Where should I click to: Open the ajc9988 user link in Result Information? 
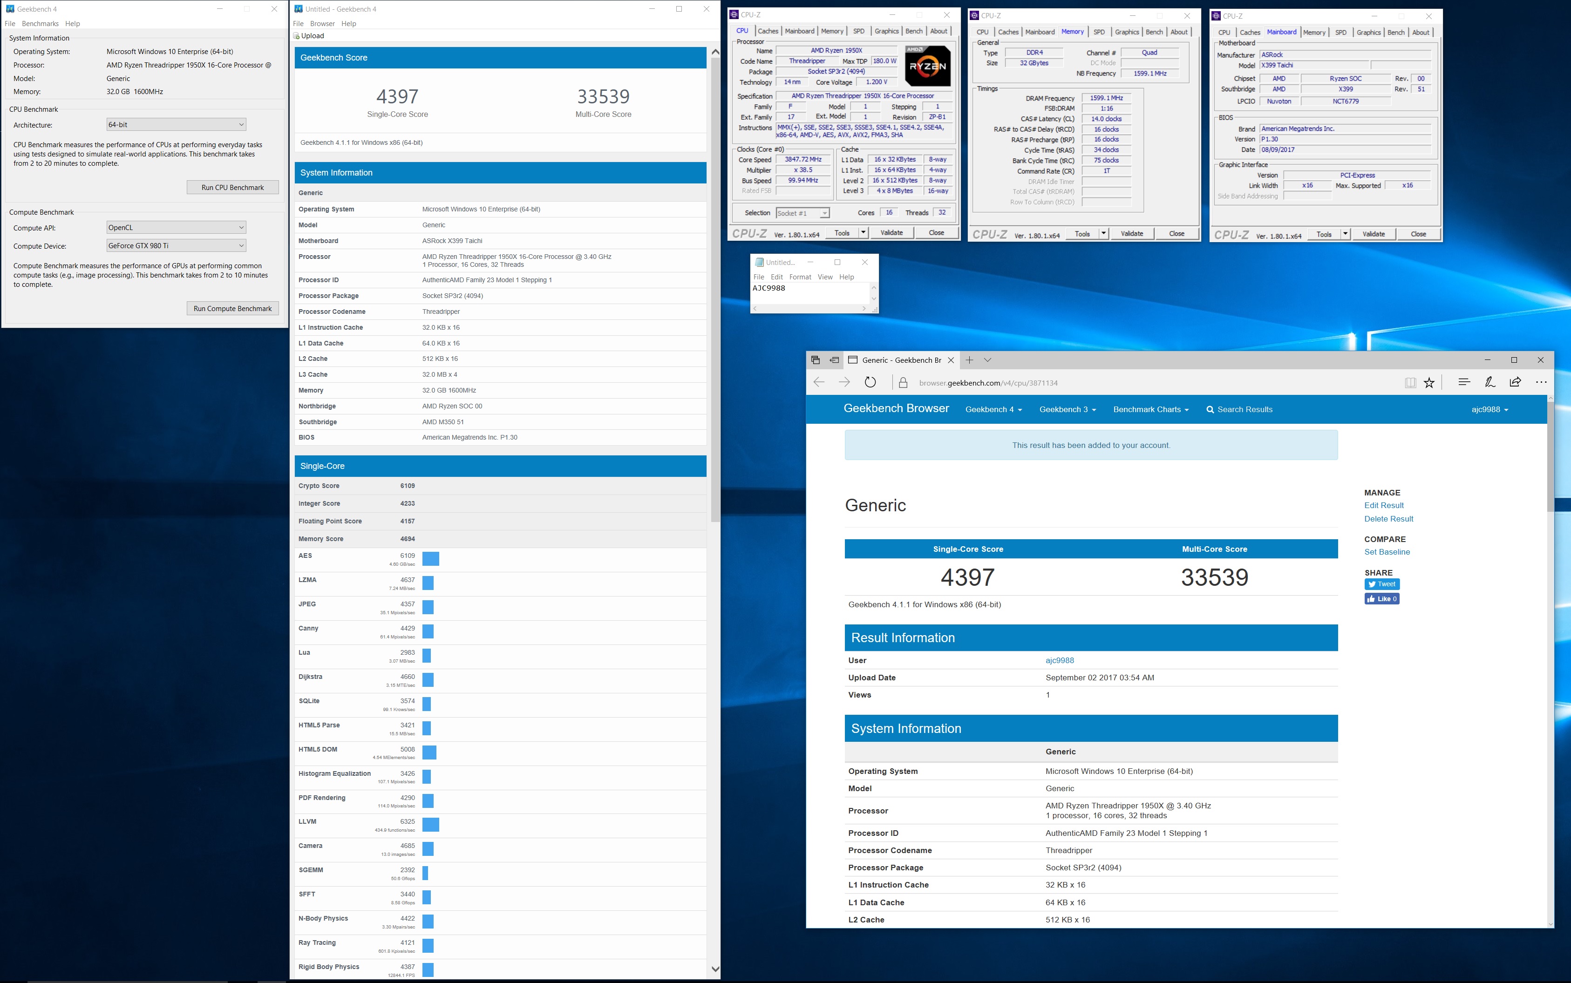(1059, 661)
